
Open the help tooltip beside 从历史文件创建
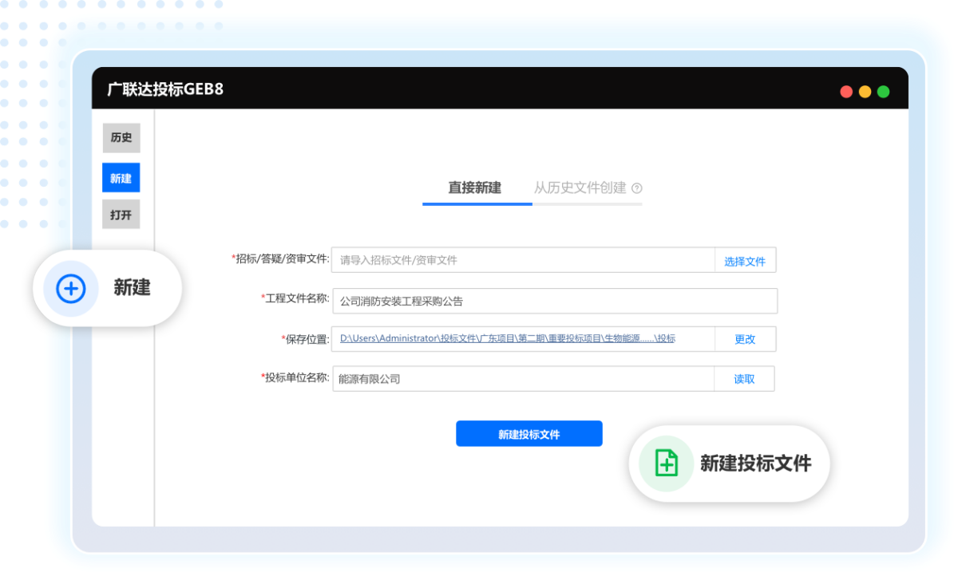(x=636, y=188)
